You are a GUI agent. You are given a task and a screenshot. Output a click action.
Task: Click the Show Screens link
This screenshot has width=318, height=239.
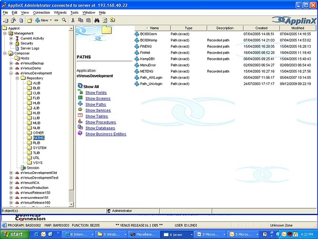(x=98, y=98)
